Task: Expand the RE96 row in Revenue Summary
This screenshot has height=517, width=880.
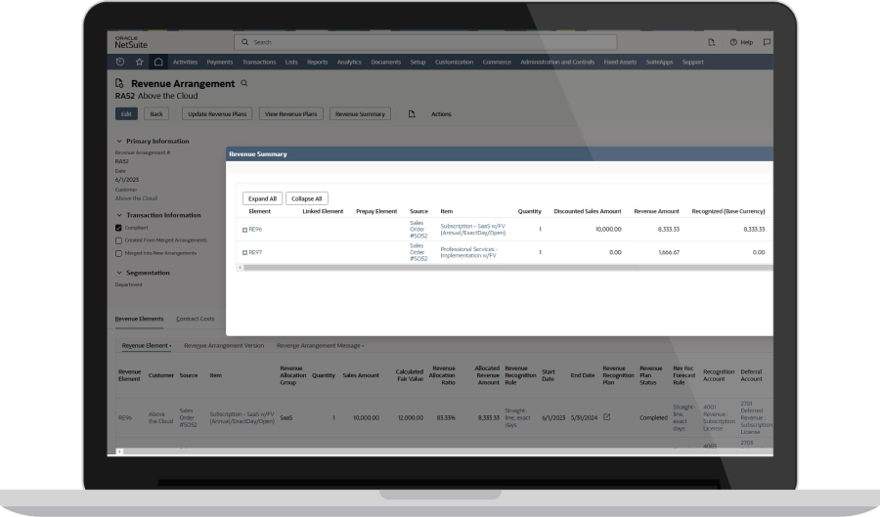Action: point(244,230)
